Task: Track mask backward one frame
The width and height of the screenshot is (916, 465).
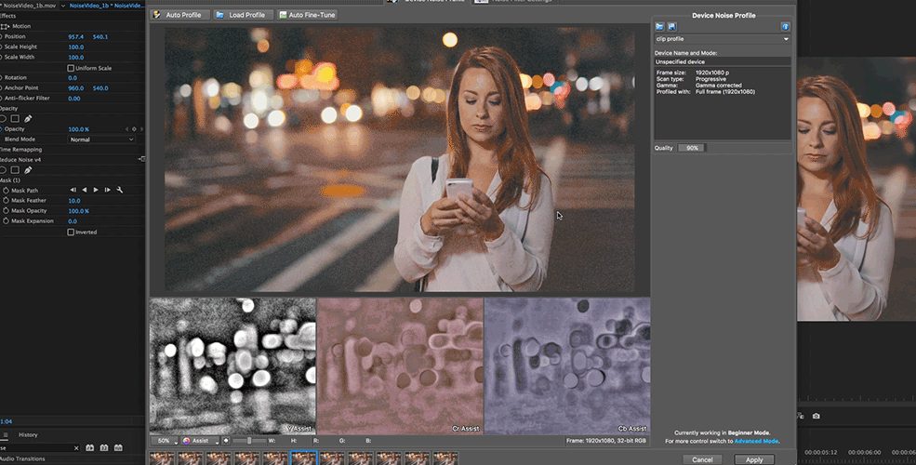Action: click(73, 190)
